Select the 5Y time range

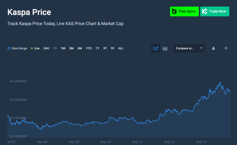113,49
